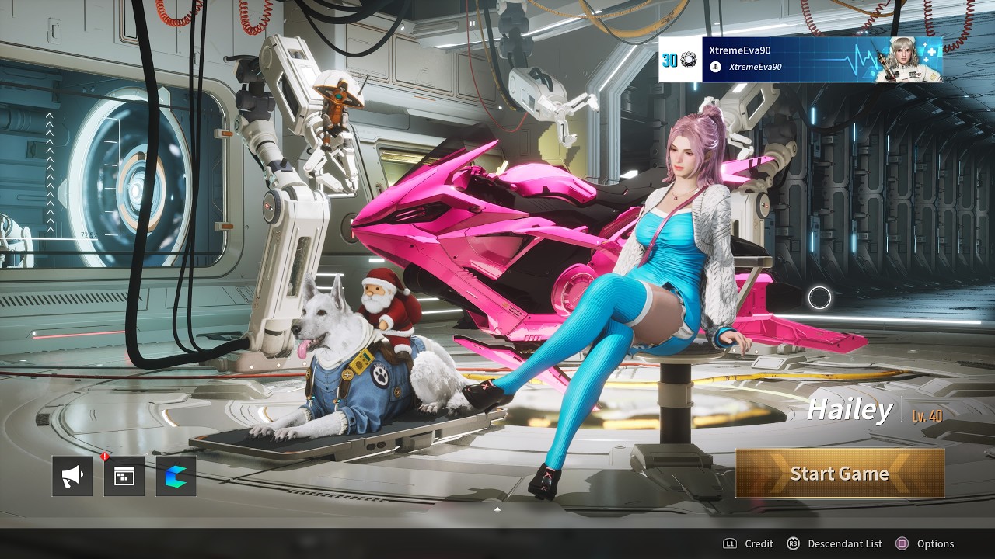Open the announcements megaphone icon
The image size is (995, 559).
point(72,476)
